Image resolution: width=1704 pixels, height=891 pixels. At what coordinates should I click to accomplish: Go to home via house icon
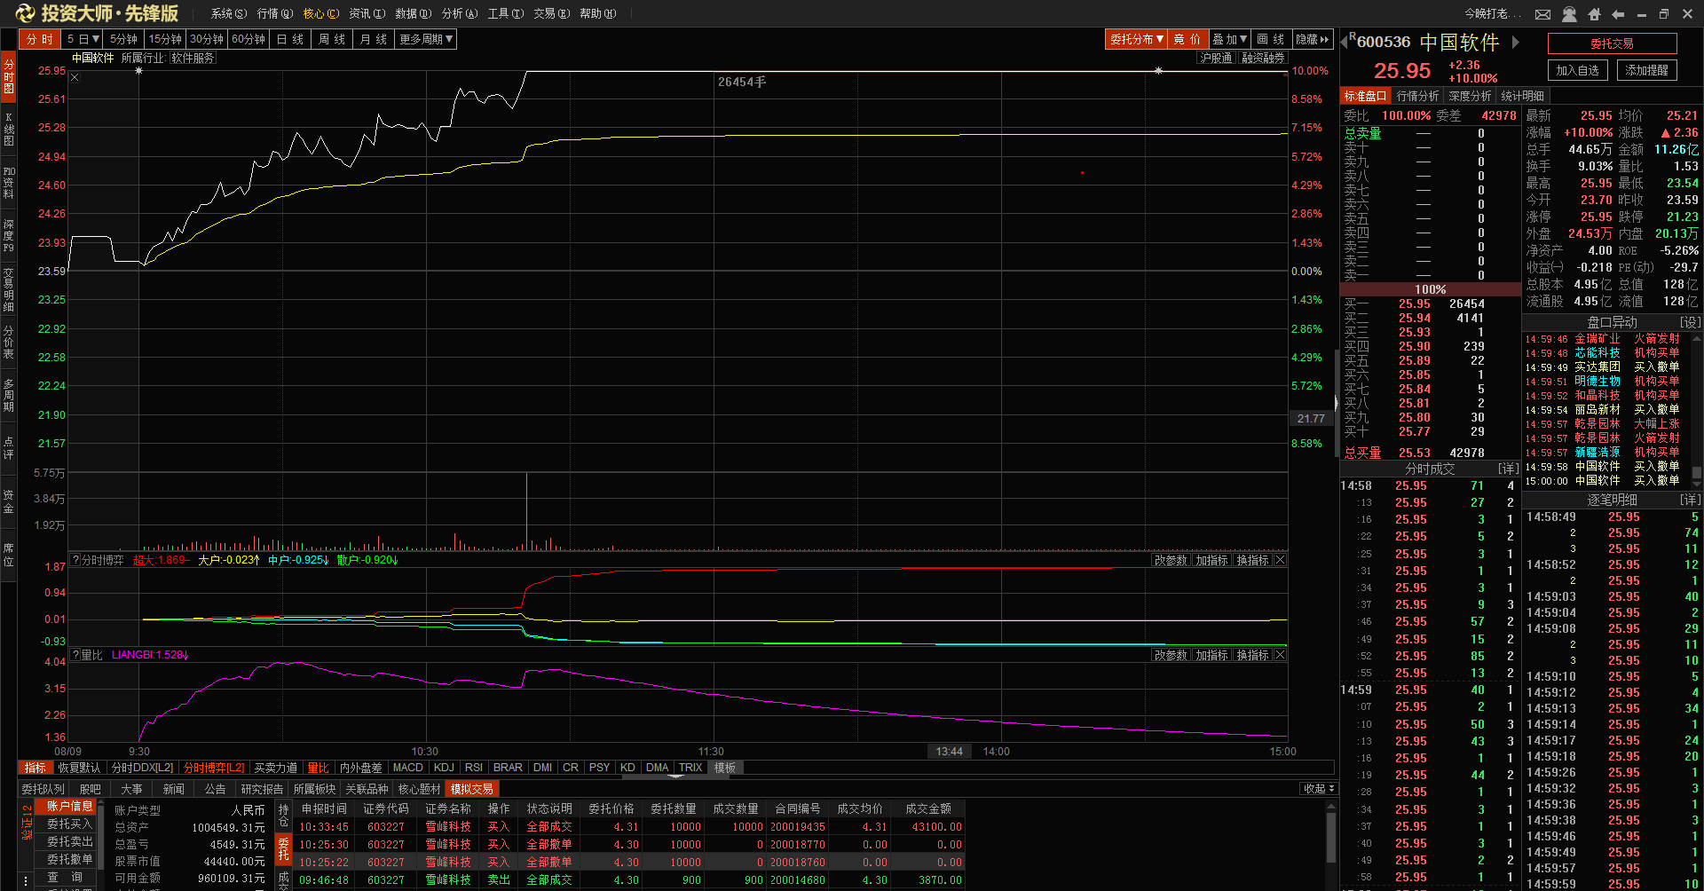[x=1594, y=14]
